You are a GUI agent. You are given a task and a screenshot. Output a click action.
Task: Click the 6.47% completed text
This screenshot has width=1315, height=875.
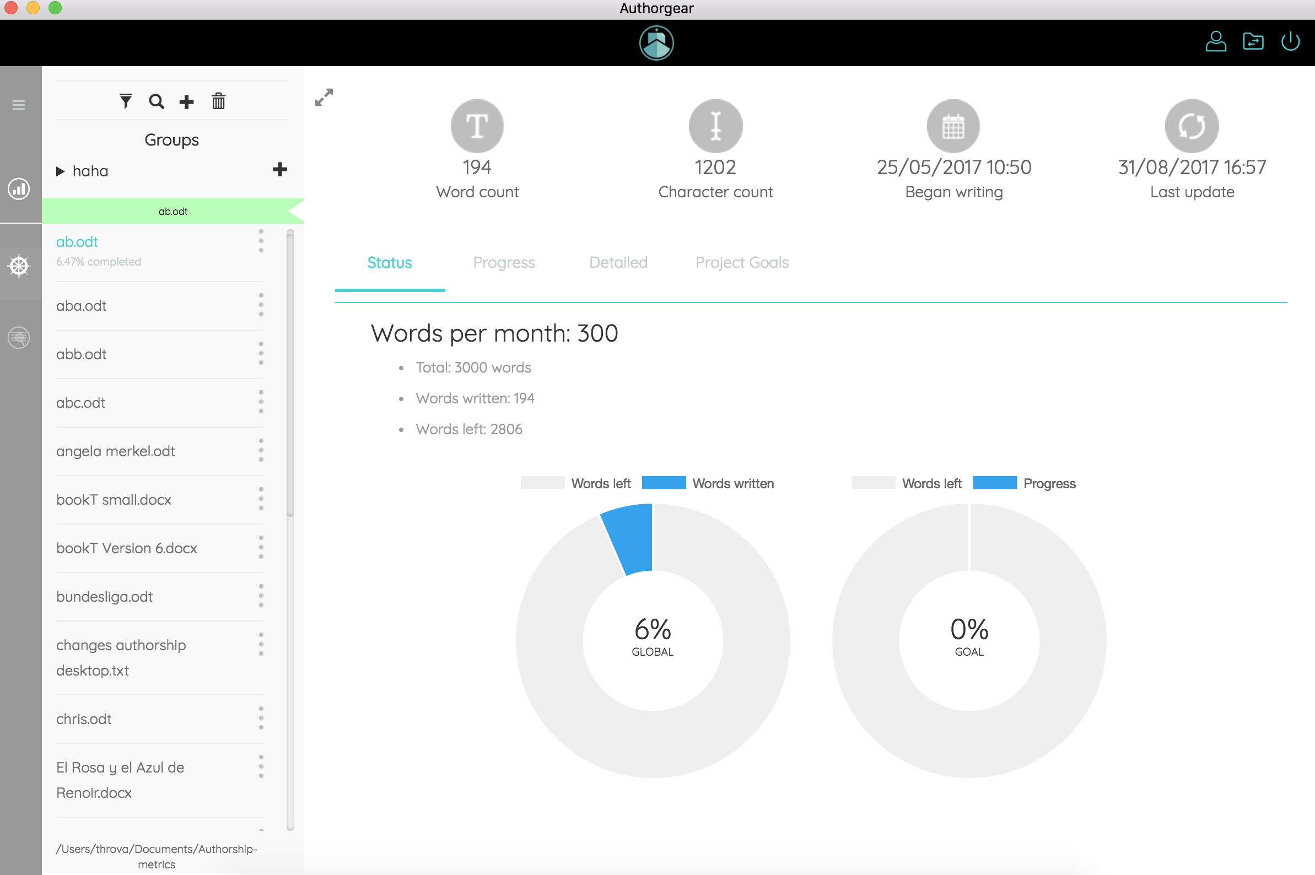tap(98, 261)
